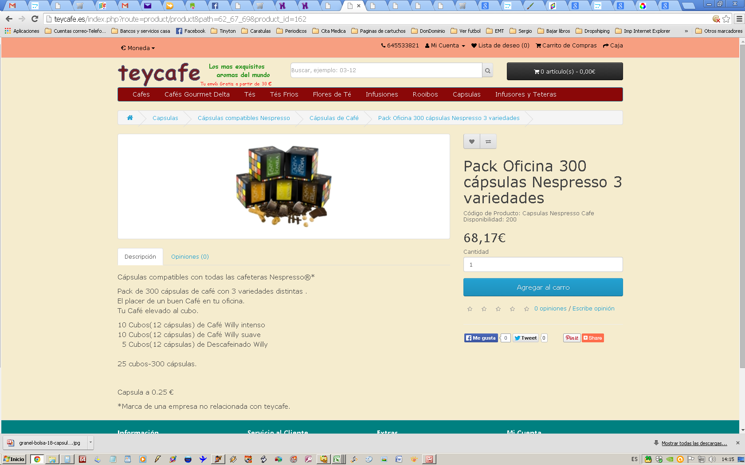Add product to wish list heart icon
This screenshot has width=745, height=465.
point(472,142)
